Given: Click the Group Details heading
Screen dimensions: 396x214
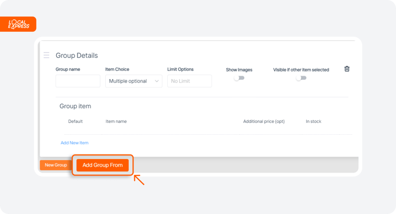Looking at the screenshot, I should pyautogui.click(x=76, y=56).
